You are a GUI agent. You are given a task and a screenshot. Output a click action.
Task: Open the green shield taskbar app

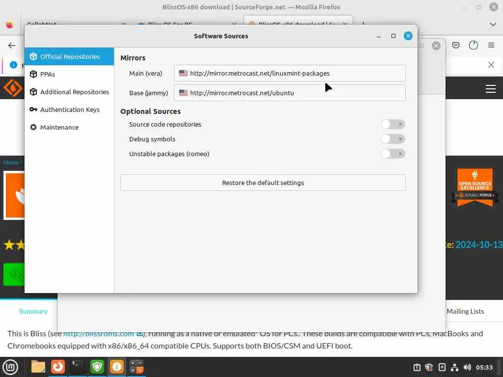(x=97, y=367)
